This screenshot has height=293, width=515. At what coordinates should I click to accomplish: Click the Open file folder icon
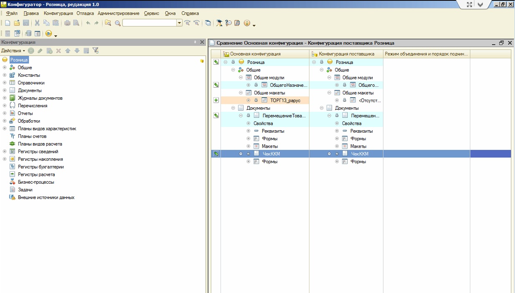pyautogui.click(x=17, y=23)
